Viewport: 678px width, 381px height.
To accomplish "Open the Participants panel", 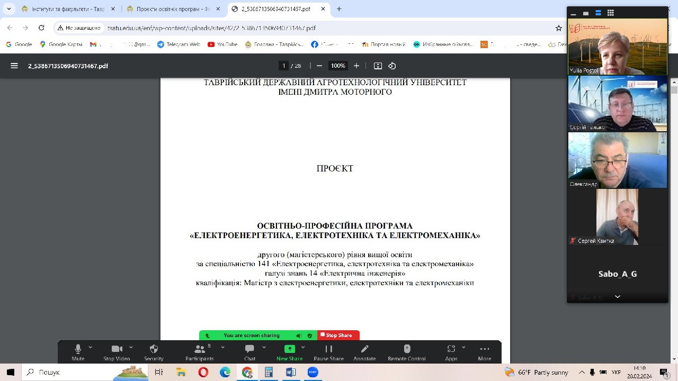I will click(x=200, y=352).
